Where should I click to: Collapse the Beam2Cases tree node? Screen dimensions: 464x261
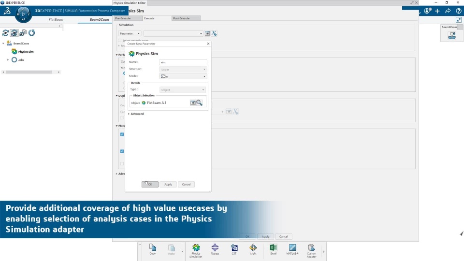coord(3,43)
